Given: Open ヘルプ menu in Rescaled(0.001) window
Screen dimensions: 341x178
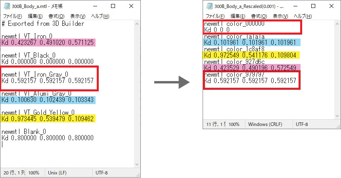Looking at the screenshot, I should pyautogui.click(x=303, y=16).
